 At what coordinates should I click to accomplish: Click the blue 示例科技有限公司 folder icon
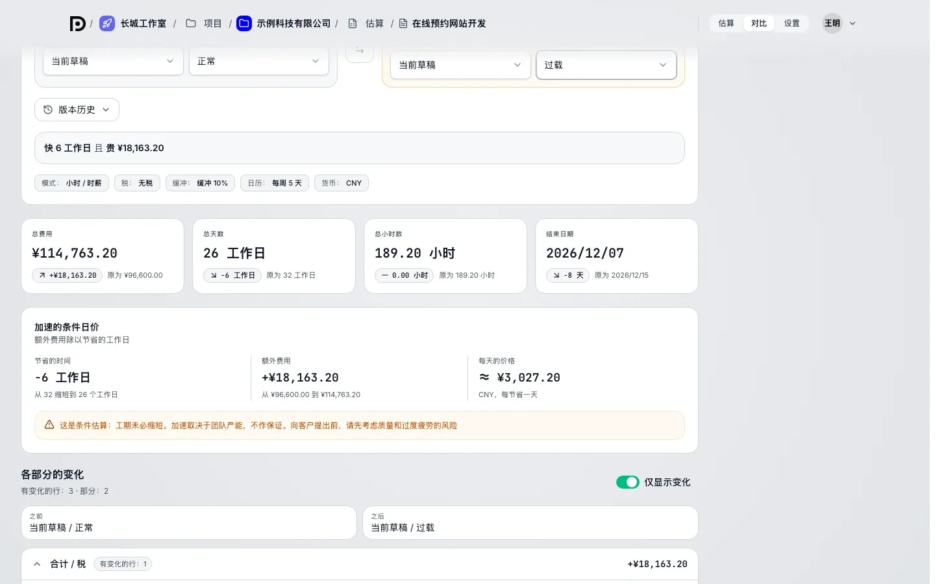244,23
